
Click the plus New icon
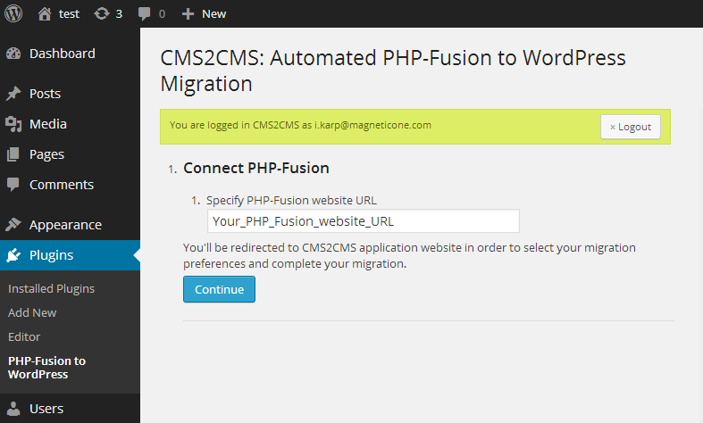pyautogui.click(x=188, y=14)
